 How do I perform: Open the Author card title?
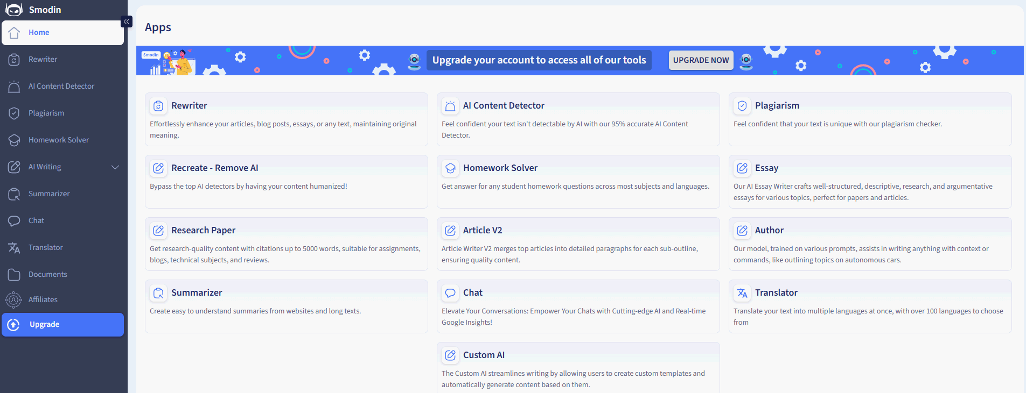tap(769, 231)
